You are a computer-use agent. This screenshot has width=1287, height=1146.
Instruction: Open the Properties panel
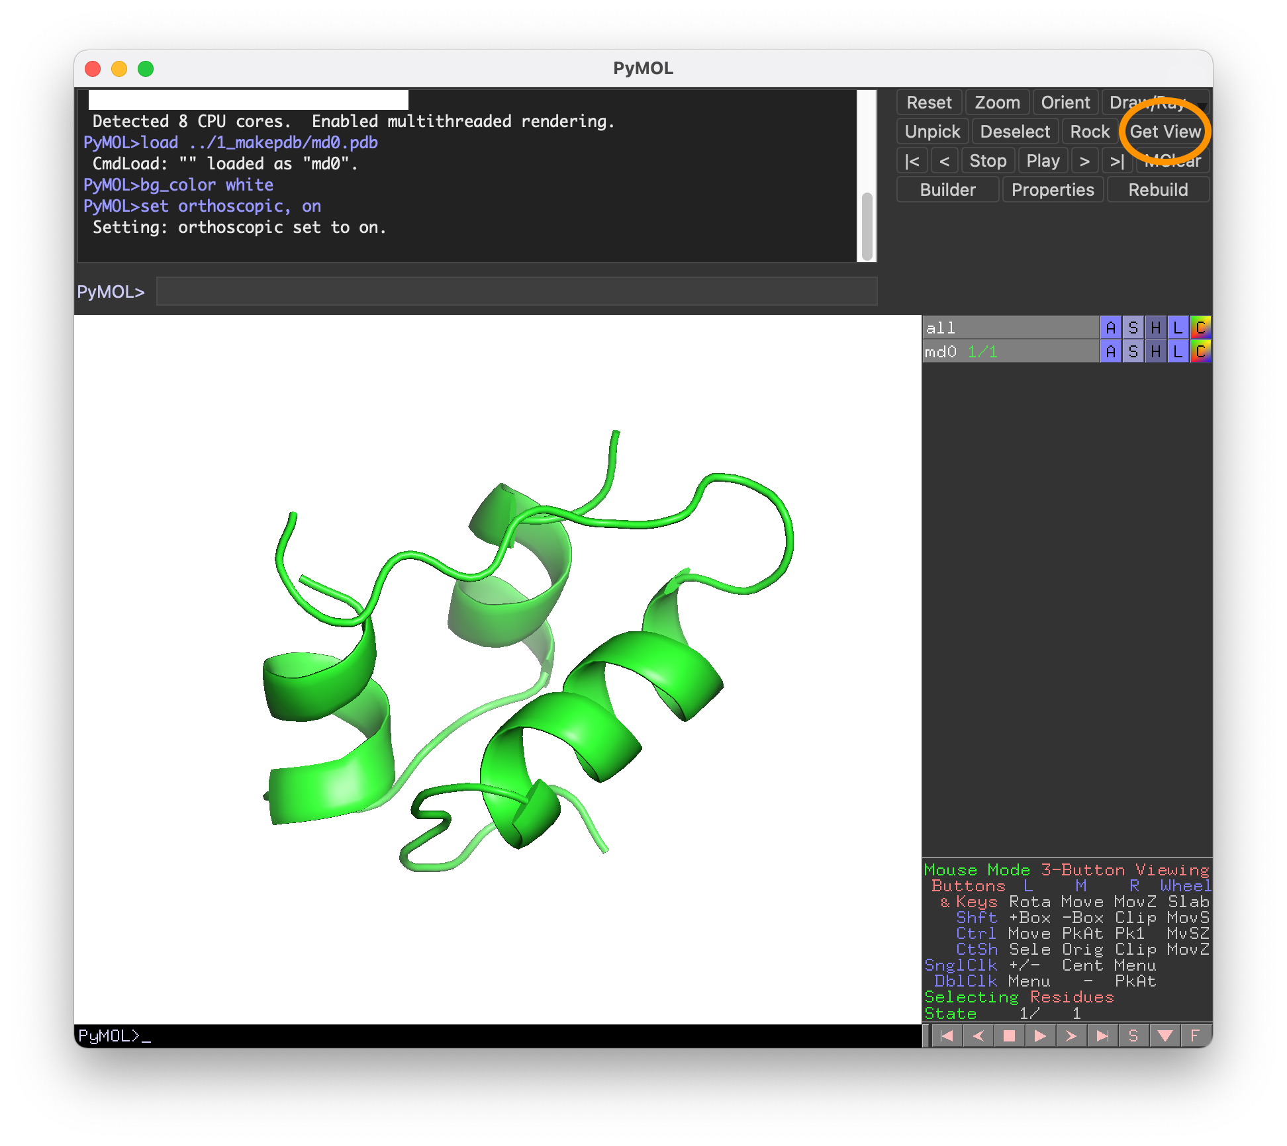(x=1053, y=190)
